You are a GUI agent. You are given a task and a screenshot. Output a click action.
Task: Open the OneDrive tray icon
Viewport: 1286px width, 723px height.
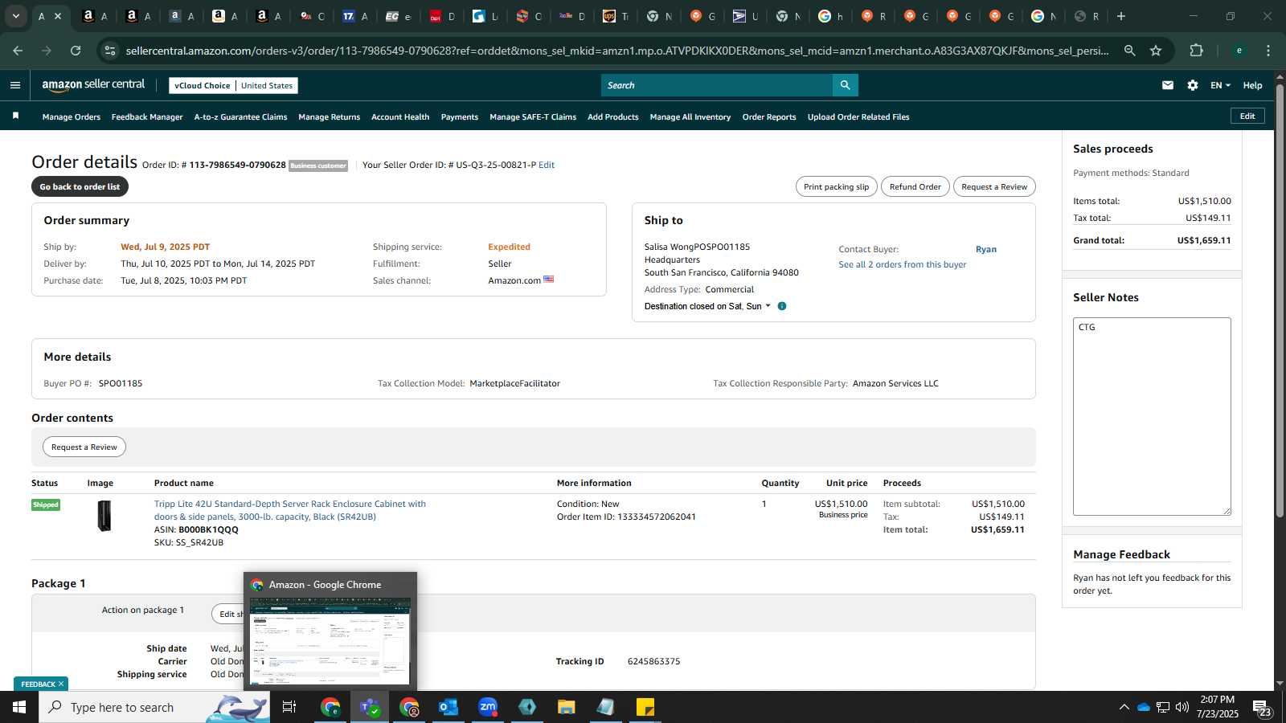pos(1143,707)
